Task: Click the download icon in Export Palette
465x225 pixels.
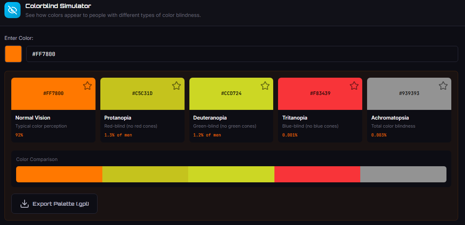Action: pyautogui.click(x=25, y=204)
